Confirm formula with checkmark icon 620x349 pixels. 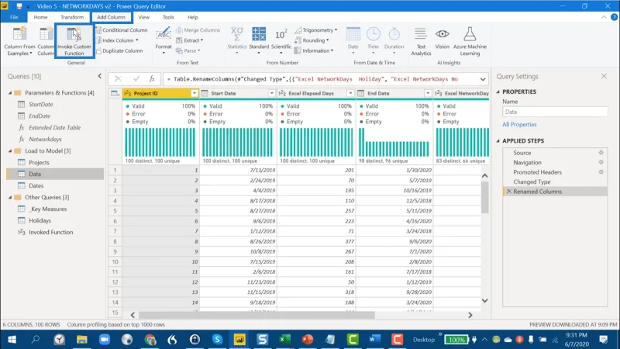(136, 79)
